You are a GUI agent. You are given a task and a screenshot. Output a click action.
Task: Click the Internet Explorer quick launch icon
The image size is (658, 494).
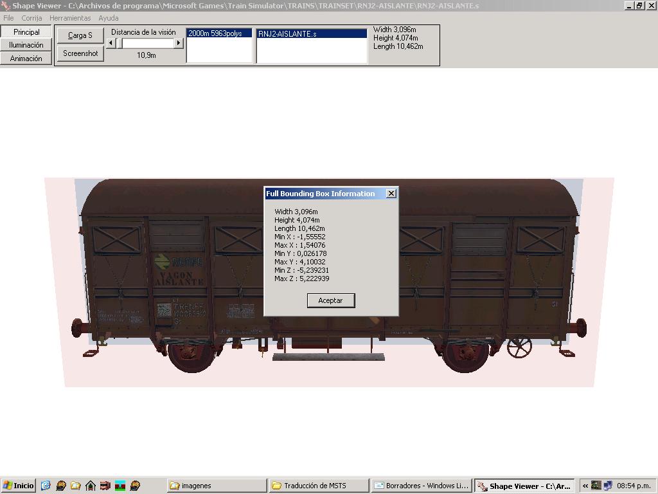point(46,486)
